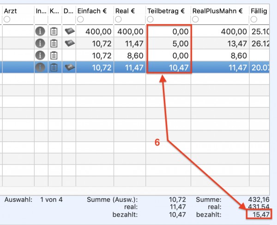Select radio circle under RealPlusMahn € header

(195, 19)
